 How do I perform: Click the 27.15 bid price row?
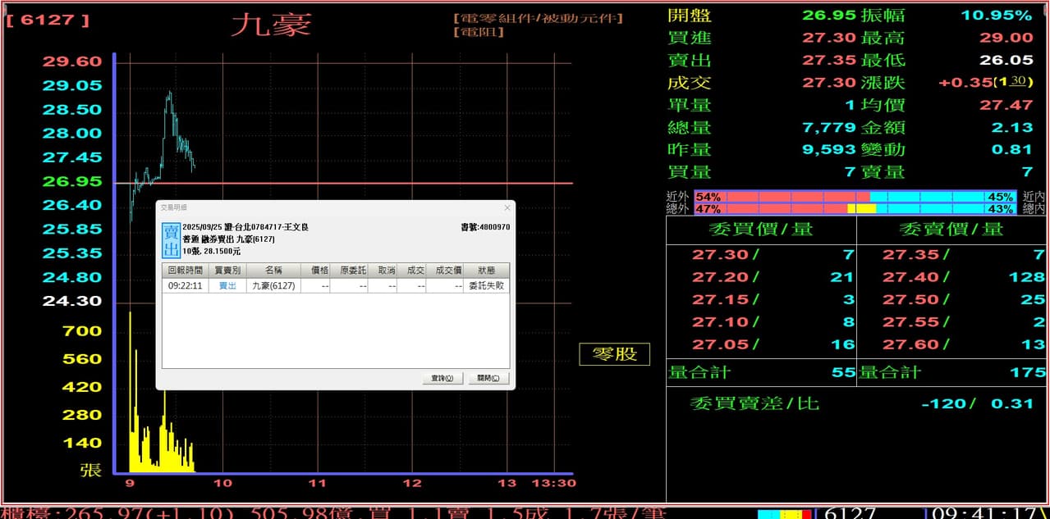tap(720, 299)
